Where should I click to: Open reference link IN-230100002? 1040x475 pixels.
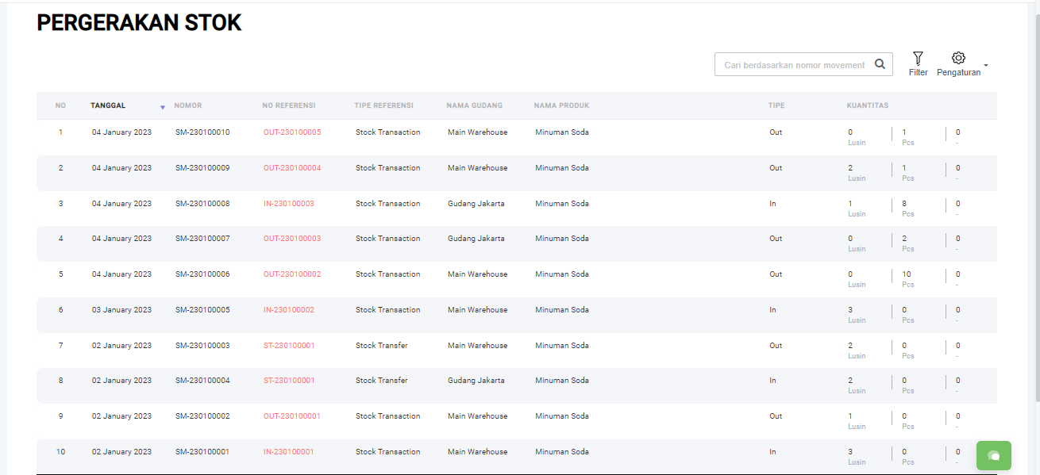click(x=289, y=310)
